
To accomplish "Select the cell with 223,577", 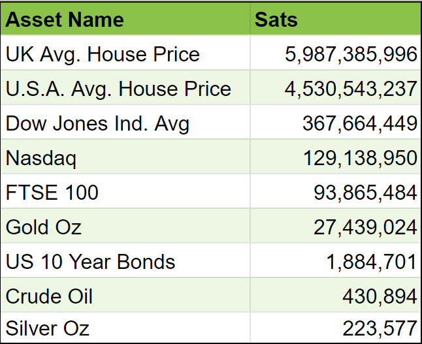I will 380,328.
